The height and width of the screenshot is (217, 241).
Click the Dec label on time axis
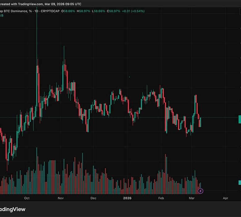93,198
